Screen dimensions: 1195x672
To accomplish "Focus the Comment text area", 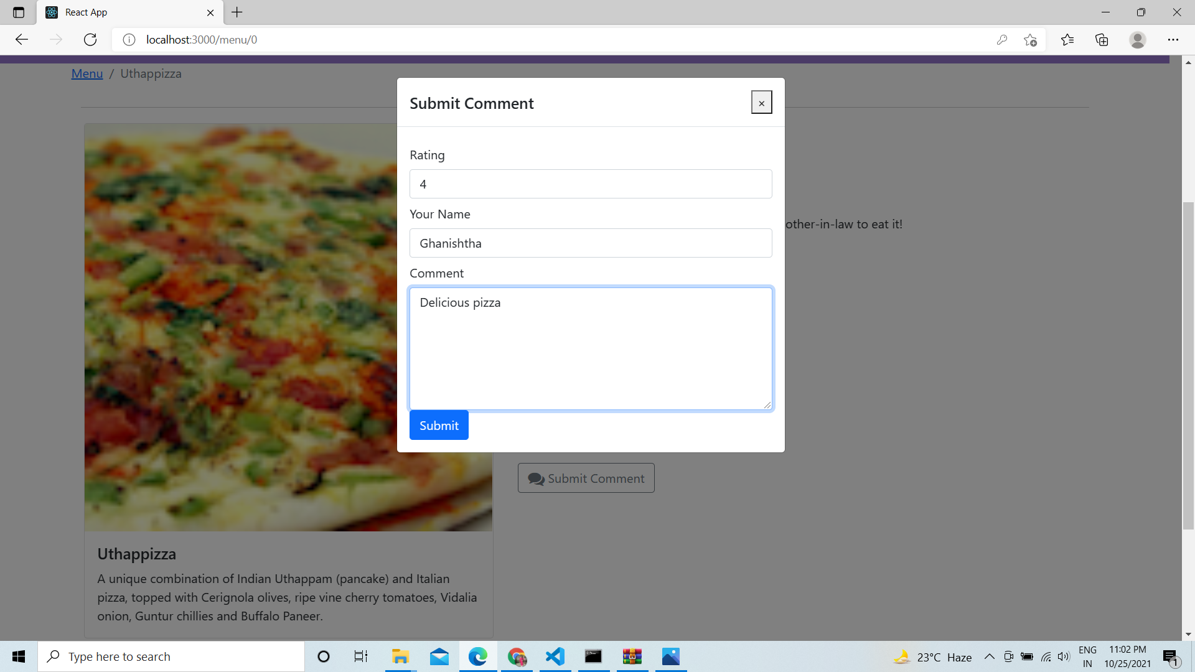I will (591, 348).
